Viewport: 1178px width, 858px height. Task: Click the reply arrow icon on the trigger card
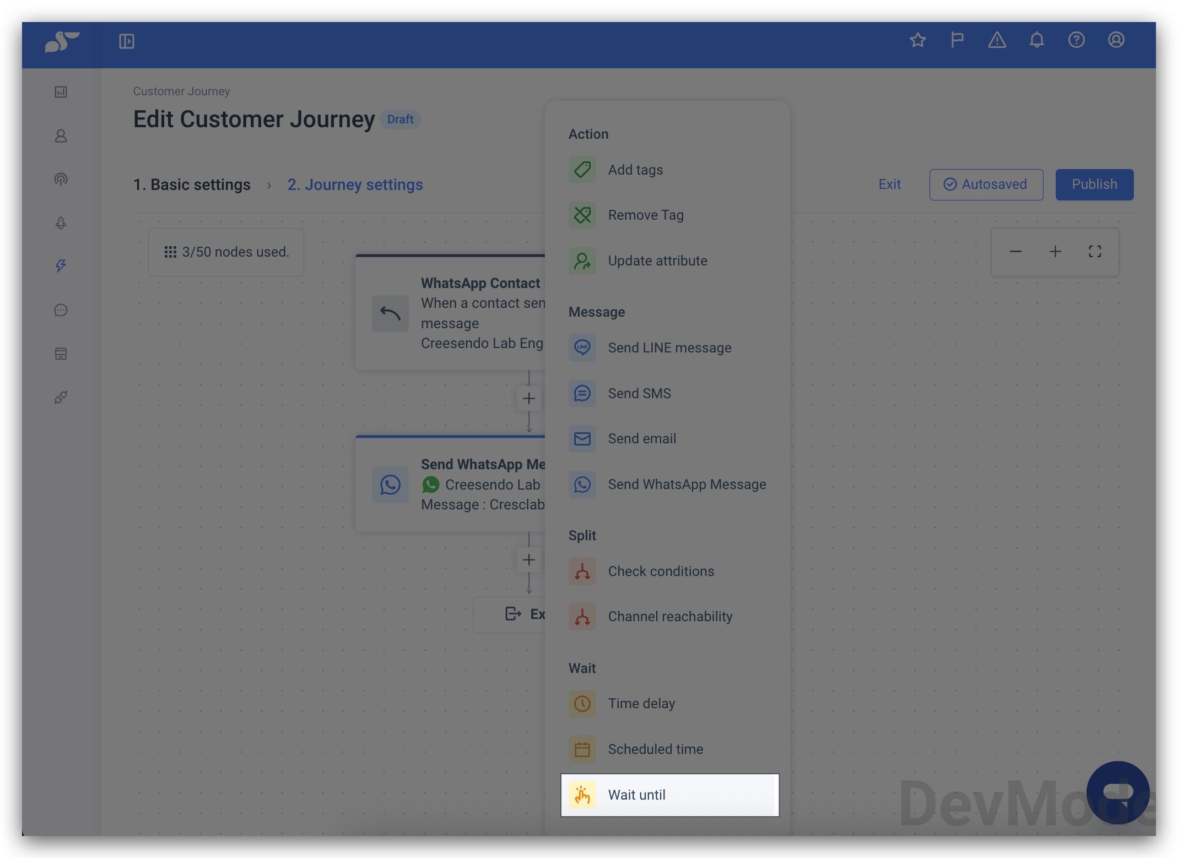tap(390, 313)
